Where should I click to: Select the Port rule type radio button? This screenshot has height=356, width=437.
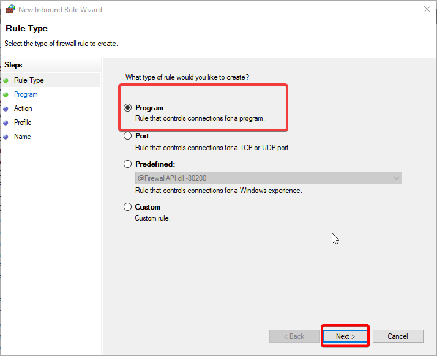click(128, 136)
